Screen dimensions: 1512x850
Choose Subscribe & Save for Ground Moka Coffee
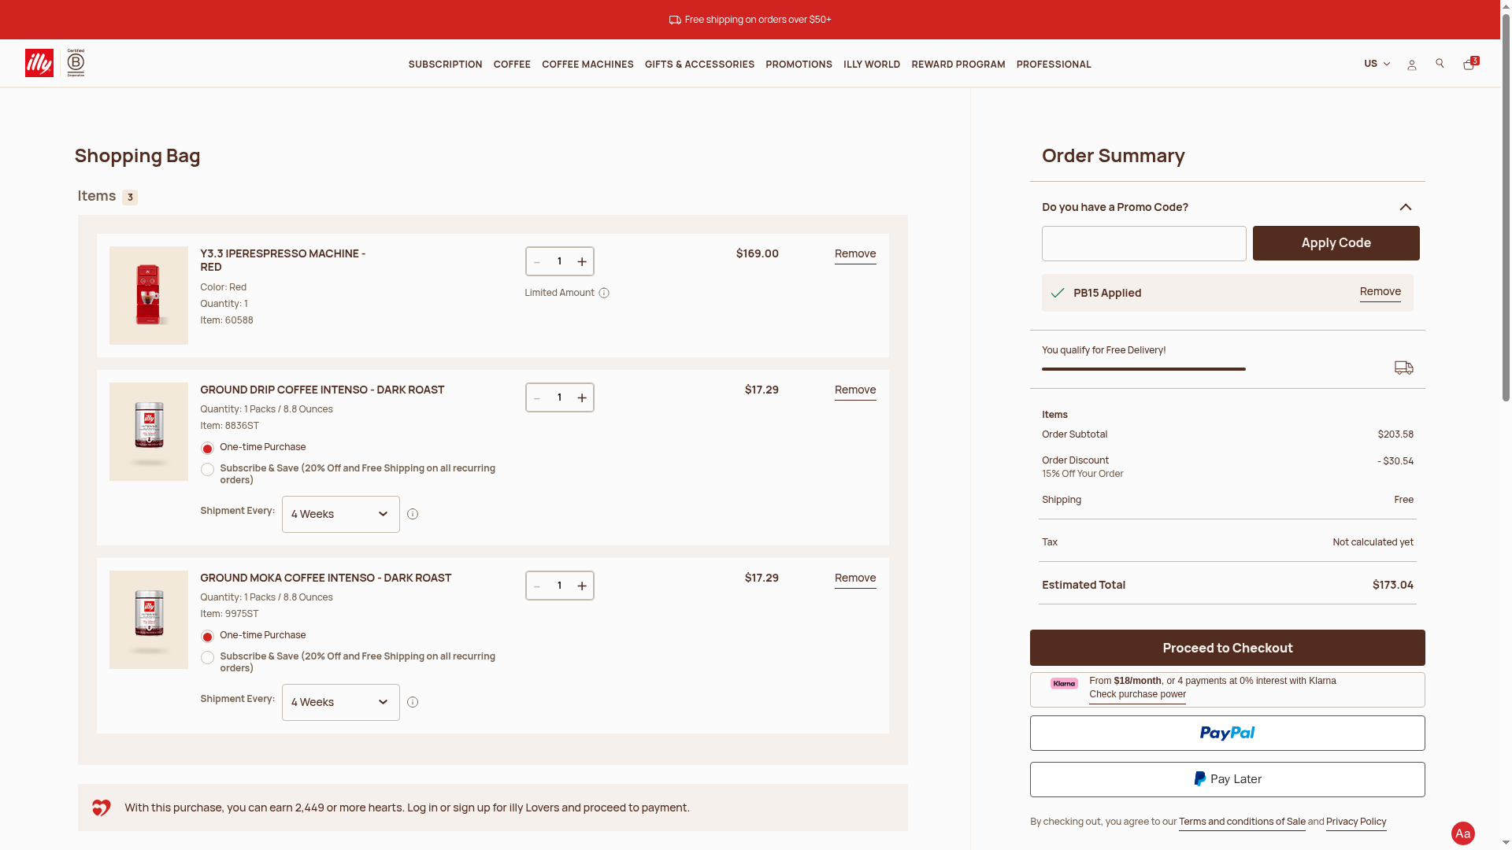tap(207, 658)
